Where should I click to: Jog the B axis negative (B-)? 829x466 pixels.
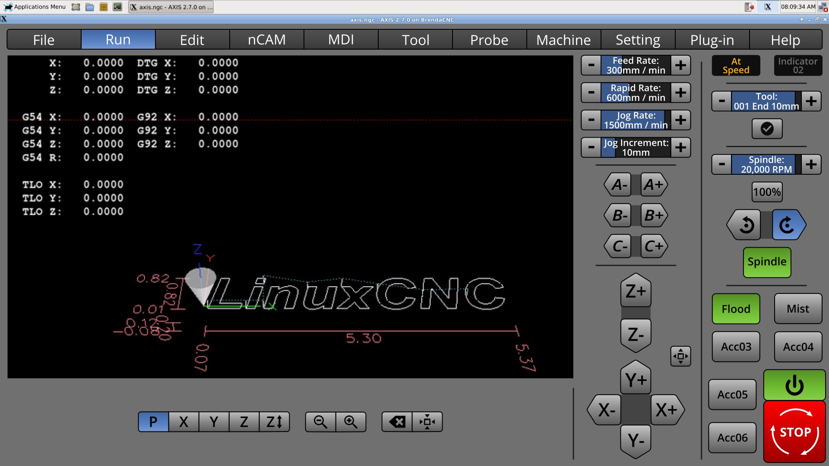click(618, 215)
